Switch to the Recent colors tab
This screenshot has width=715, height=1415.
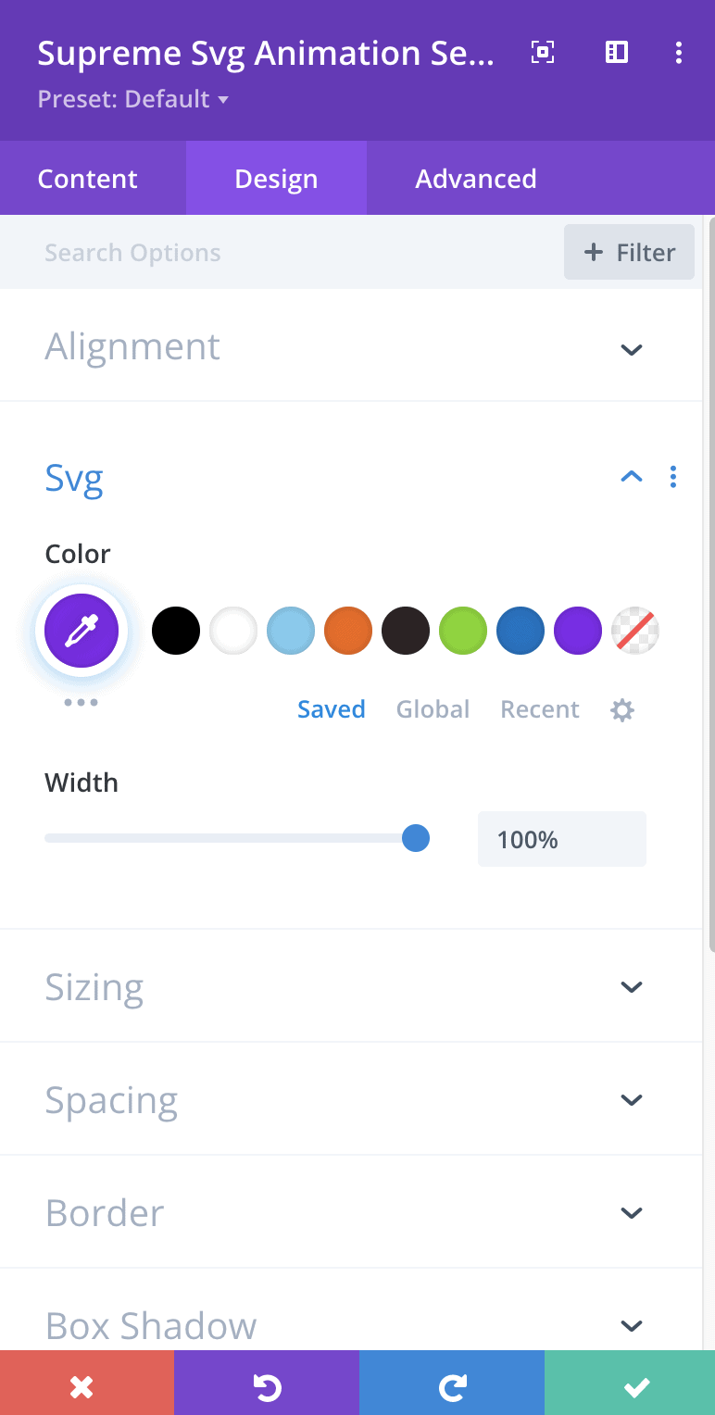pos(539,709)
